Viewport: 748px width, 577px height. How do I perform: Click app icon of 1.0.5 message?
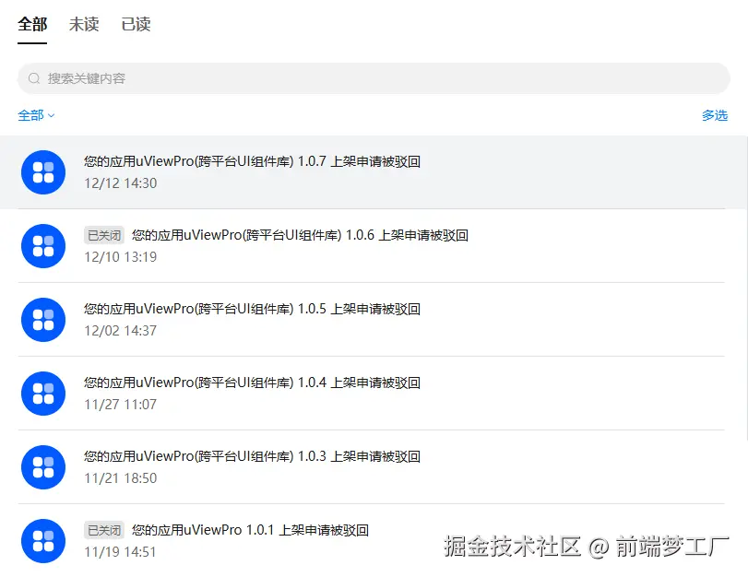[43, 320]
